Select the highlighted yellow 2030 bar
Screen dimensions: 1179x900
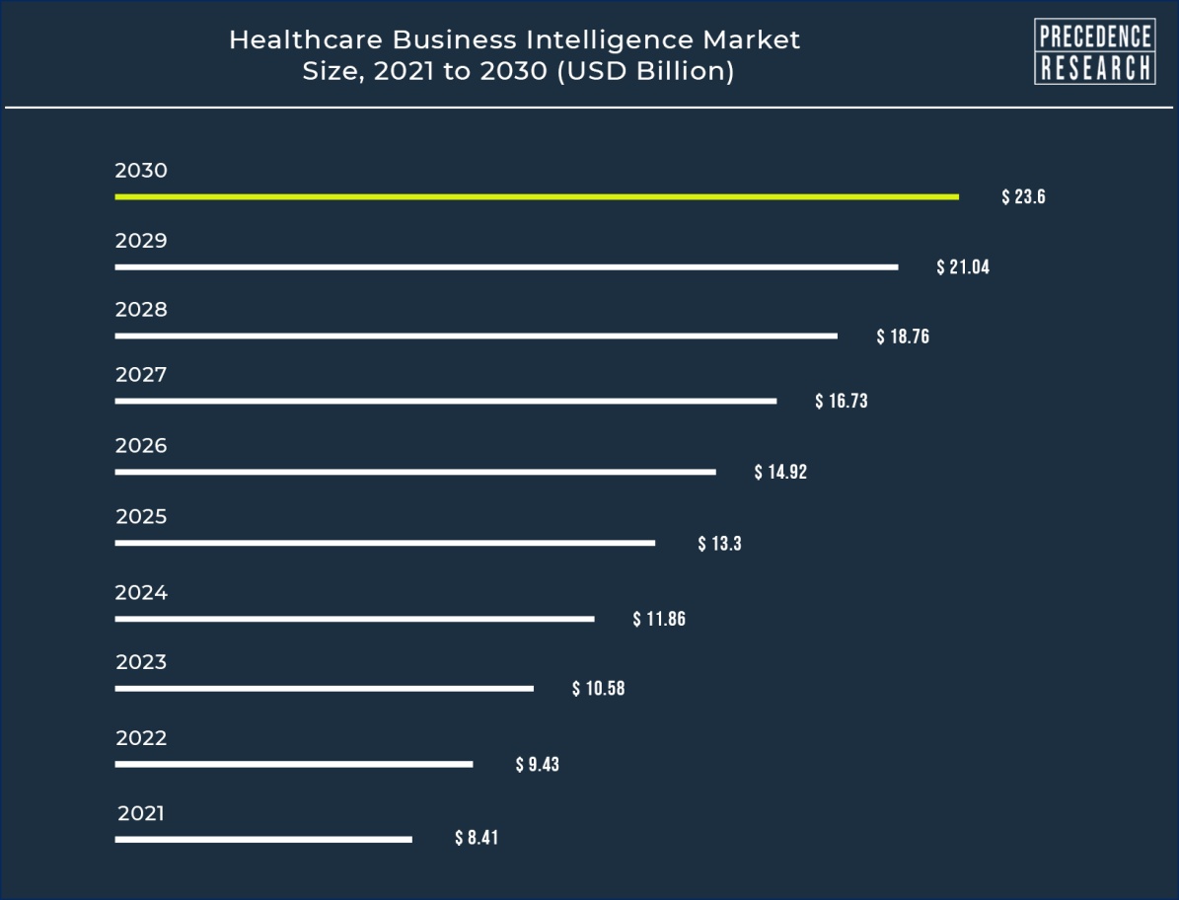tap(536, 196)
